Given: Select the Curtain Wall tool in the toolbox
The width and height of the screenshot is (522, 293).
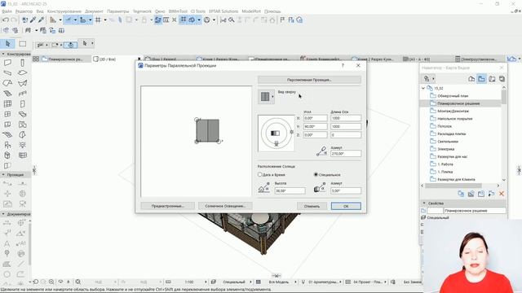Looking at the screenshot, I should click(x=7, y=103).
